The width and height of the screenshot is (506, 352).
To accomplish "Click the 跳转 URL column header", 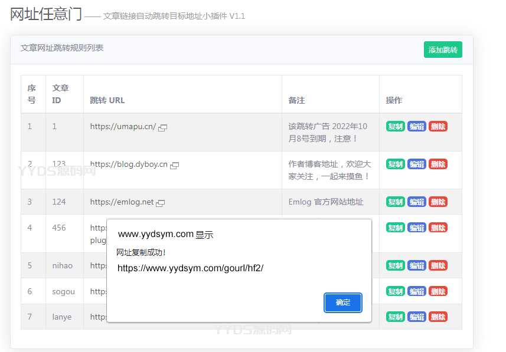I will 107,100.
